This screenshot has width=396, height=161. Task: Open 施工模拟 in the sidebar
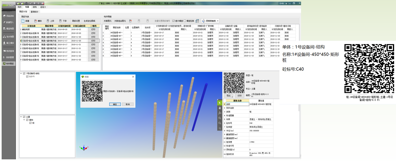pyautogui.click(x=8, y=43)
